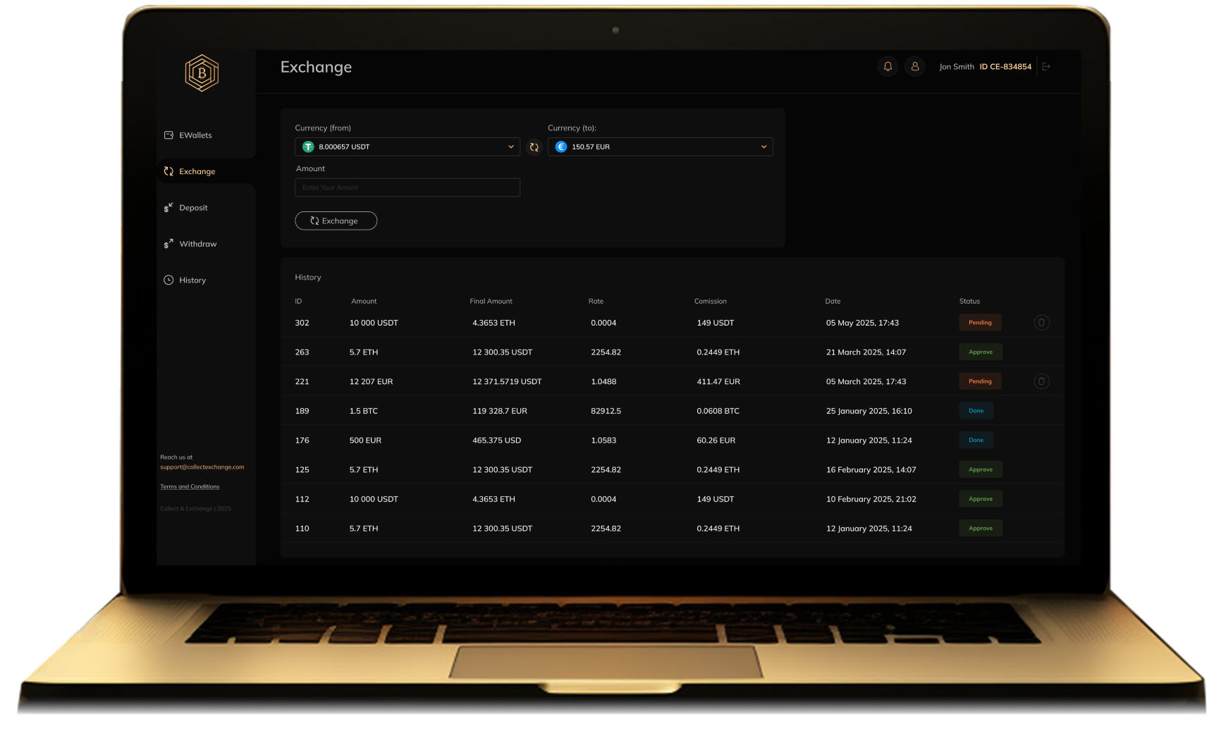Click the Euro coin icon
Viewport: 1214px width, 730px height.
click(x=561, y=147)
